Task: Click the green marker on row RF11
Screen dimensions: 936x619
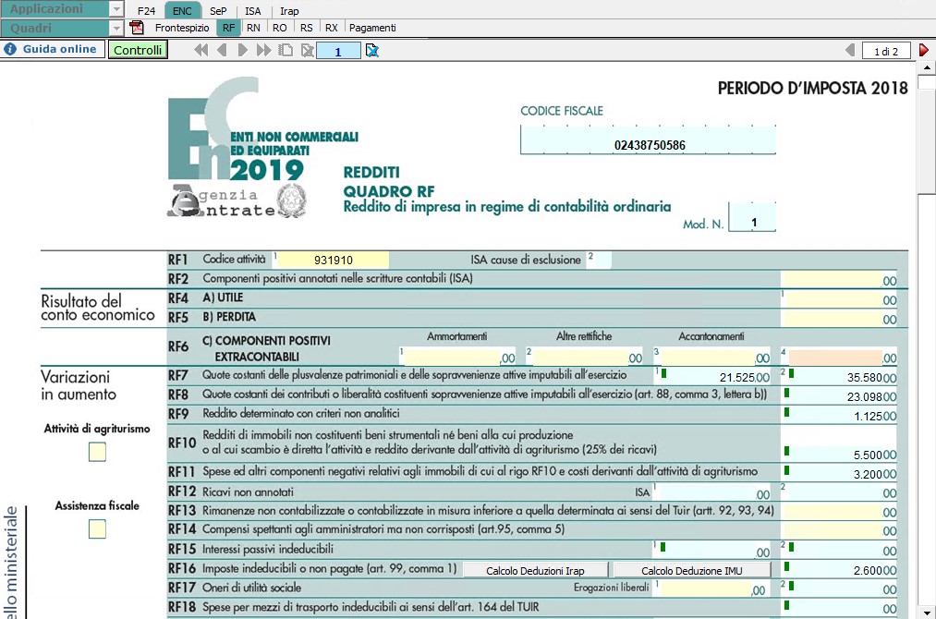Action: coord(786,470)
